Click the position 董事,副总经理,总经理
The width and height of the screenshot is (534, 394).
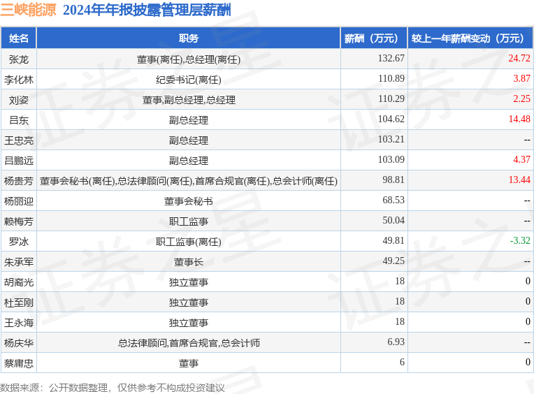click(x=188, y=100)
